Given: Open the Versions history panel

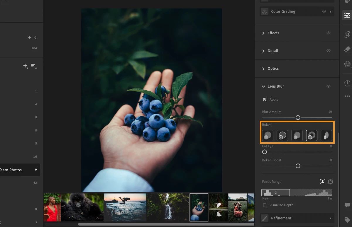Looking at the screenshot, I should [347, 83].
